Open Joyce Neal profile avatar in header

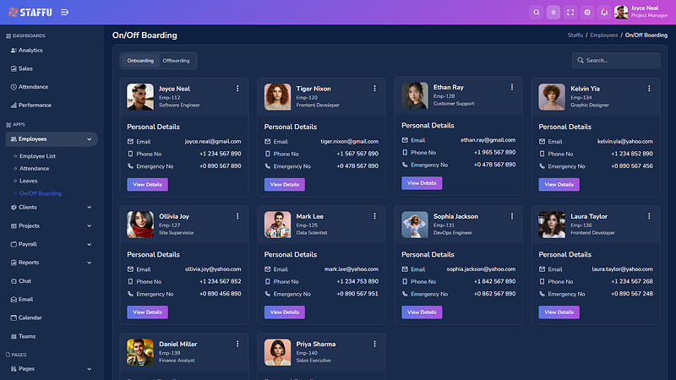[x=621, y=13]
